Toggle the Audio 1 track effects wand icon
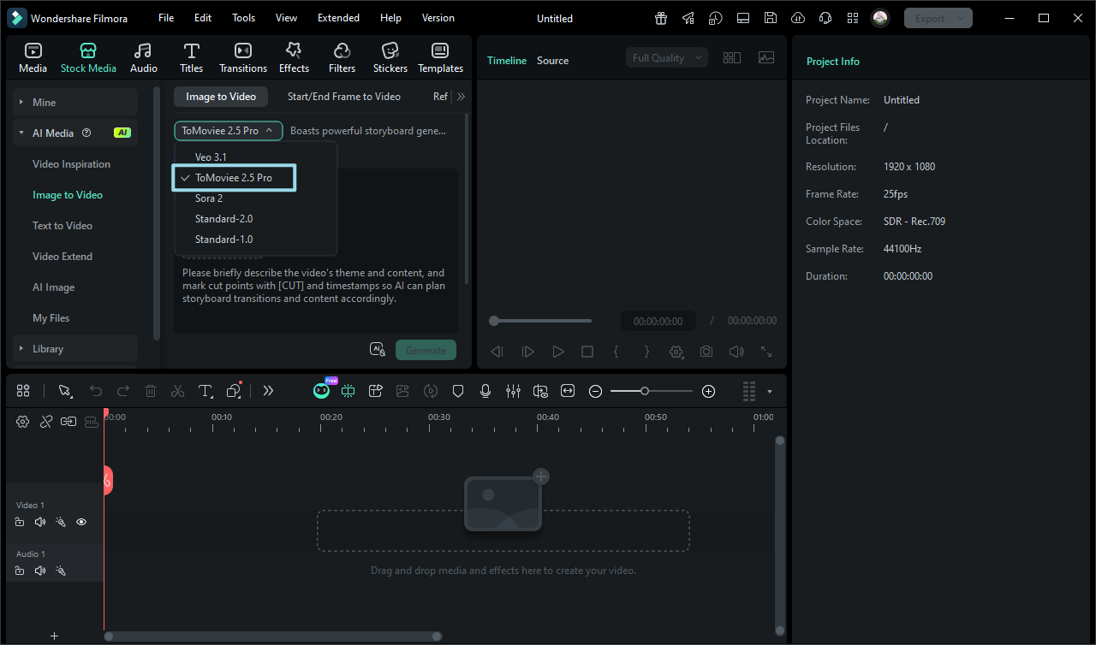Image resolution: width=1096 pixels, height=645 pixels. (61, 571)
